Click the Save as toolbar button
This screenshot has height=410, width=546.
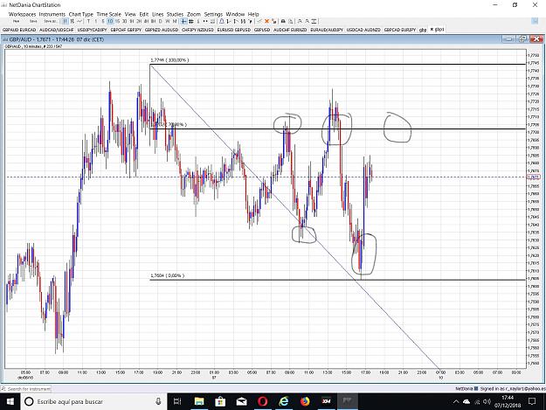(x=50, y=21)
